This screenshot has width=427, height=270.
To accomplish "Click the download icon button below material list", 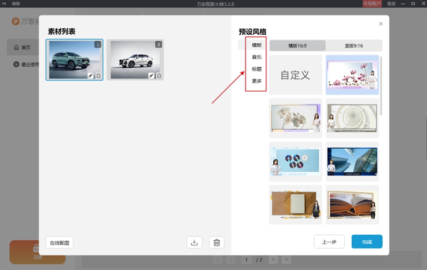I will coord(194,242).
